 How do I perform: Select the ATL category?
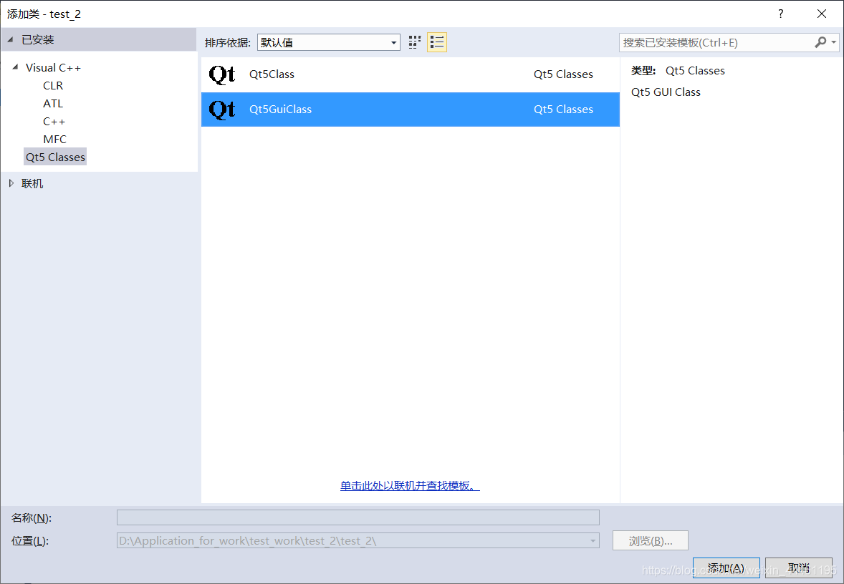53,103
